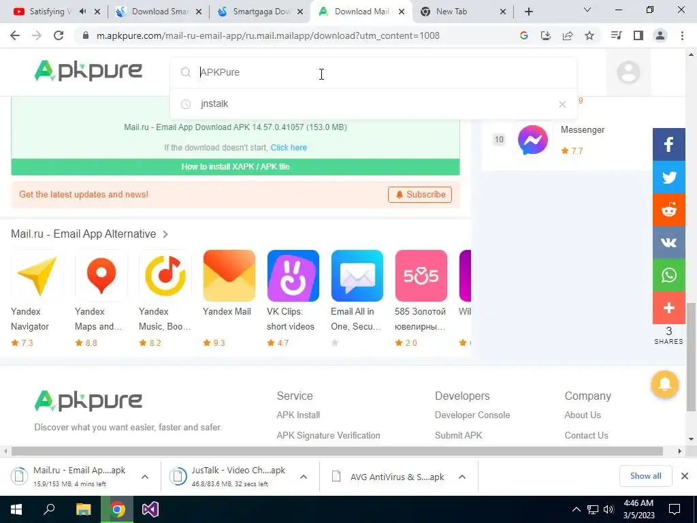This screenshot has width=697, height=523.
Task: Expand the JusTalk download options chevron
Action: click(304, 477)
